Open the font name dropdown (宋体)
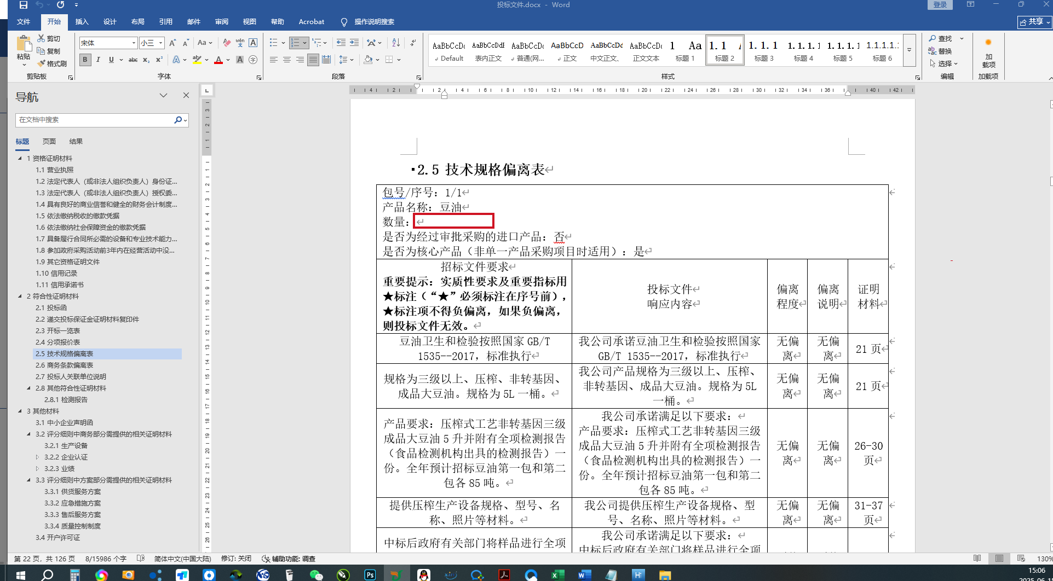Viewport: 1053px width, 581px height. tap(134, 43)
